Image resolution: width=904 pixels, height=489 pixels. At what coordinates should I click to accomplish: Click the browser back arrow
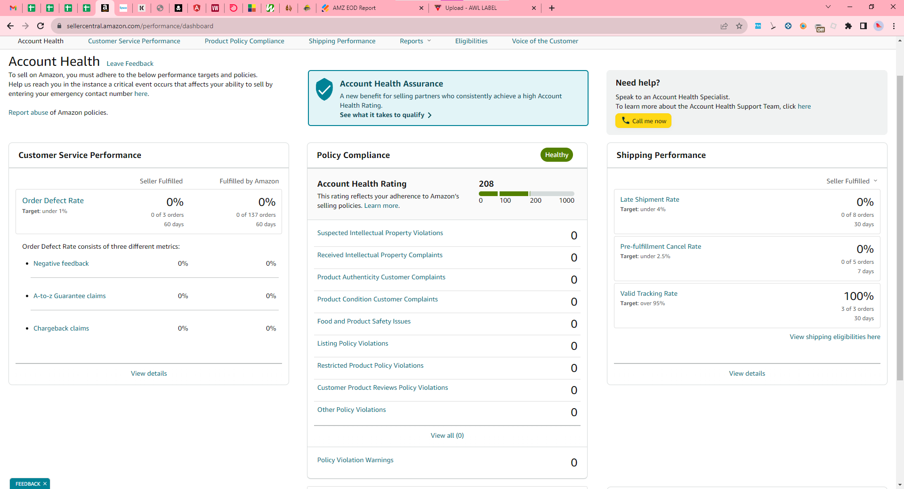(10, 26)
